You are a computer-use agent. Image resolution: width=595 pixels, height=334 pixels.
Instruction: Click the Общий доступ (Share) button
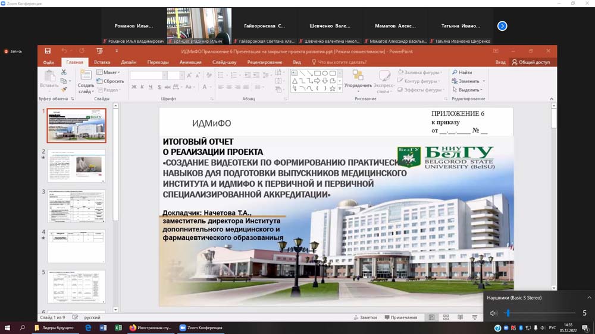[531, 62]
